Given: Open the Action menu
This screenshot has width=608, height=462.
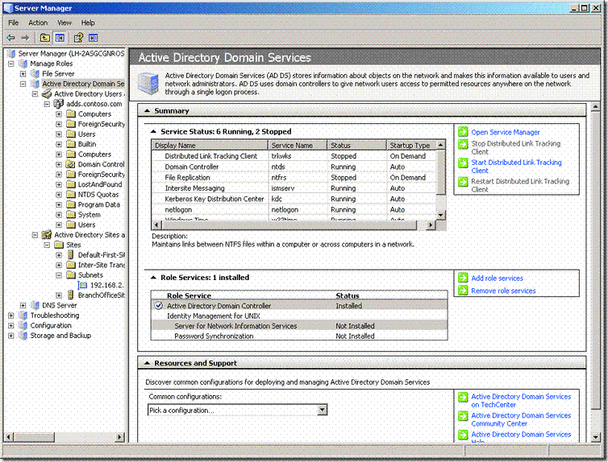Looking at the screenshot, I should pos(38,23).
